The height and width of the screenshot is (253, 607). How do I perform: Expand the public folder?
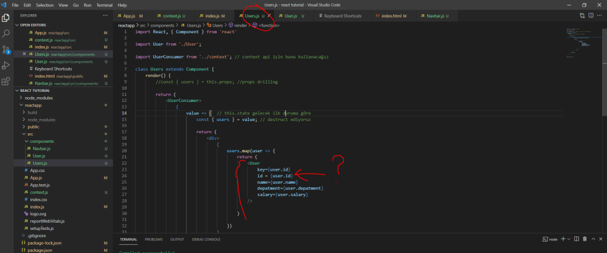pyautogui.click(x=33, y=127)
